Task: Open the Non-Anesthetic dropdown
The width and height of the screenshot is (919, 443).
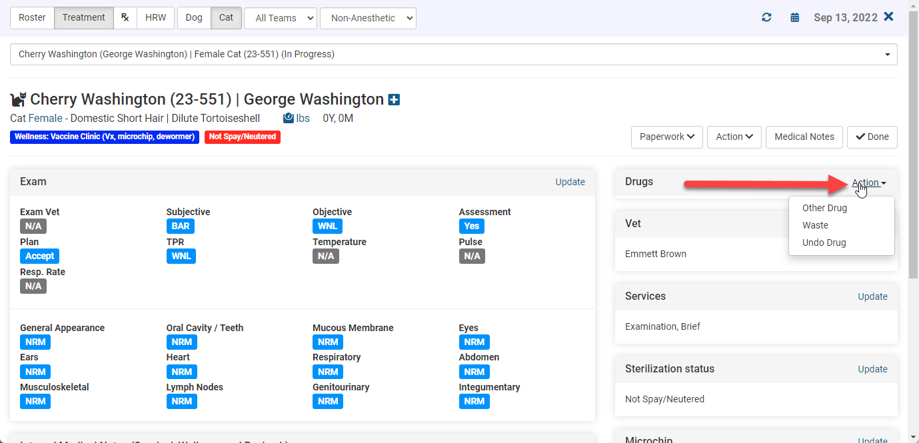Action: click(368, 19)
